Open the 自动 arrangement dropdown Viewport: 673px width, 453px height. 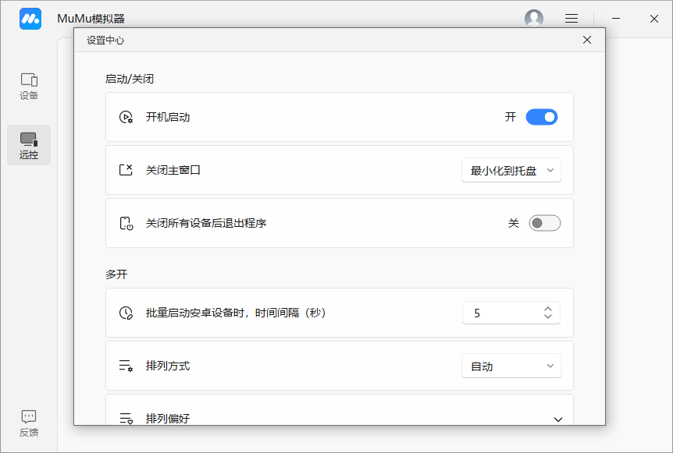click(511, 365)
